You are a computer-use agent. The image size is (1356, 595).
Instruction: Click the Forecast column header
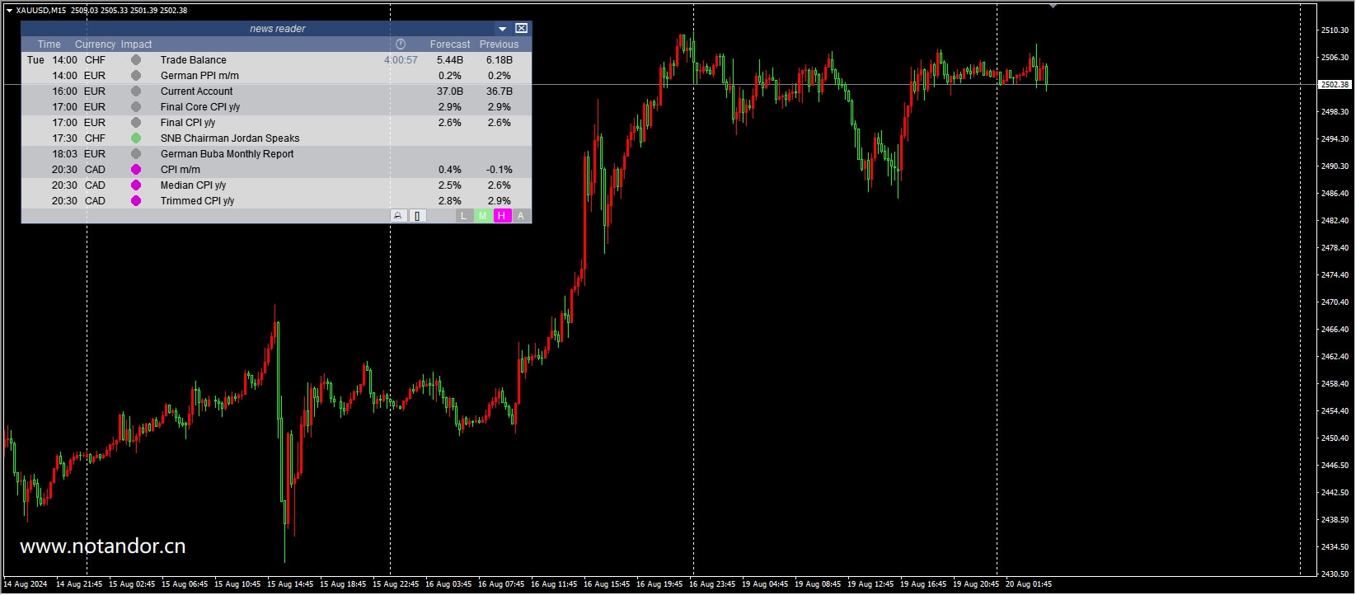pos(449,45)
